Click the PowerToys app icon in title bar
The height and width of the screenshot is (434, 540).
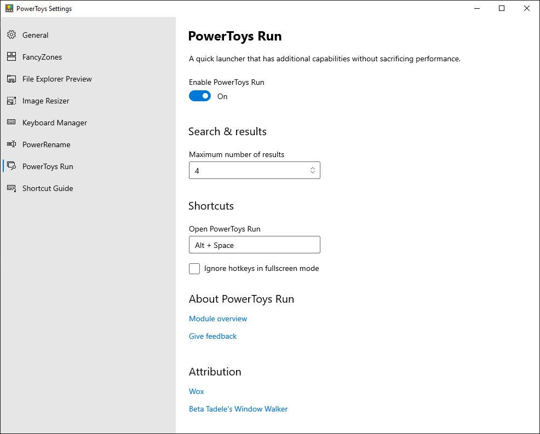9,8
